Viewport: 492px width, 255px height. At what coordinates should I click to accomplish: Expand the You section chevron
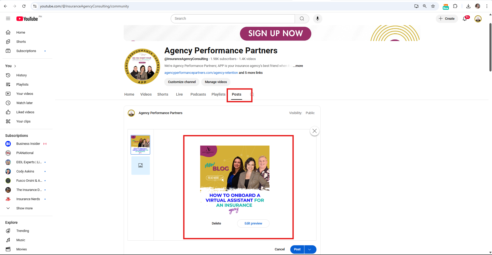(x=15, y=66)
